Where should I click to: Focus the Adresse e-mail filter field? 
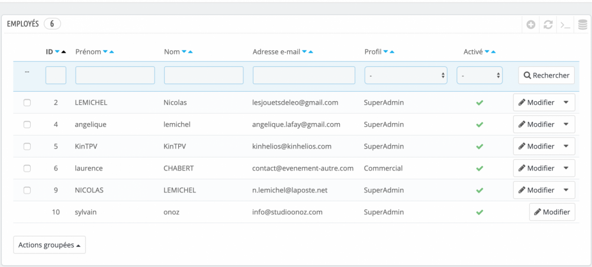click(304, 75)
